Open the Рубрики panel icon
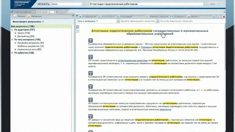The height and width of the screenshot is (132, 235). tap(15, 16)
